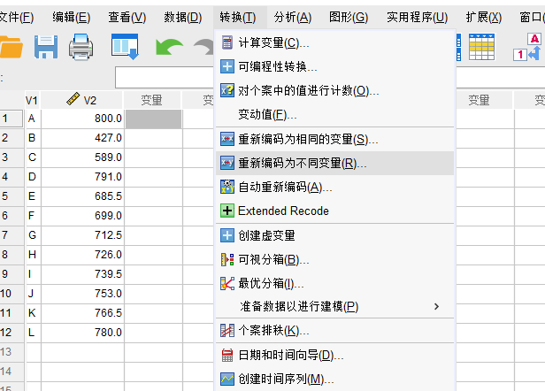Choose 对个案中的值进行计数(O)...
545x391 pixels.
(x=335, y=91)
